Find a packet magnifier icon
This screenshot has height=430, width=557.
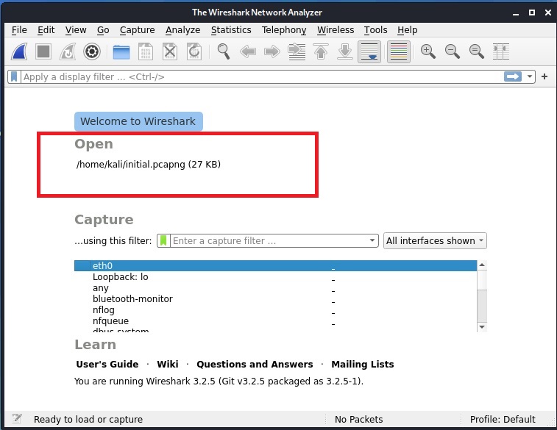point(224,51)
